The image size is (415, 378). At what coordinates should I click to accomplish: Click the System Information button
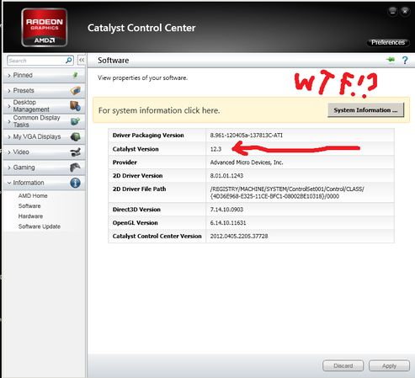coord(365,110)
